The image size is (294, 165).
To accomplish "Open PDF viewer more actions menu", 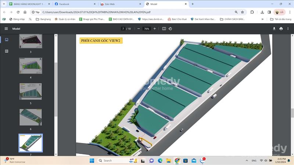I will pyautogui.click(x=288, y=29).
